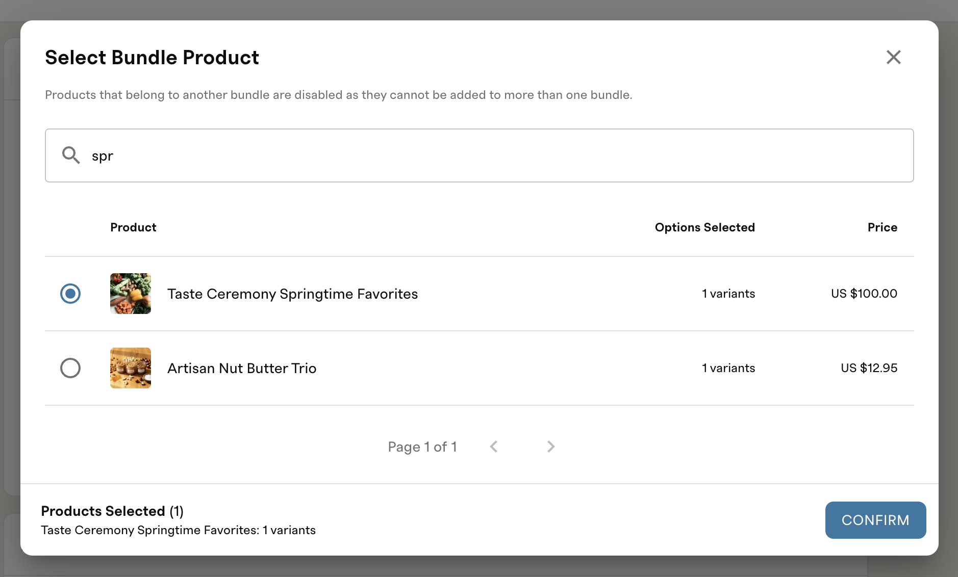Click the search magnifier icon
Viewport: 958px width, 577px height.
[71, 155]
